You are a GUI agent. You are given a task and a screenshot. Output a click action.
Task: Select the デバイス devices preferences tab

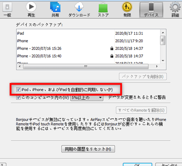[x=151, y=10]
